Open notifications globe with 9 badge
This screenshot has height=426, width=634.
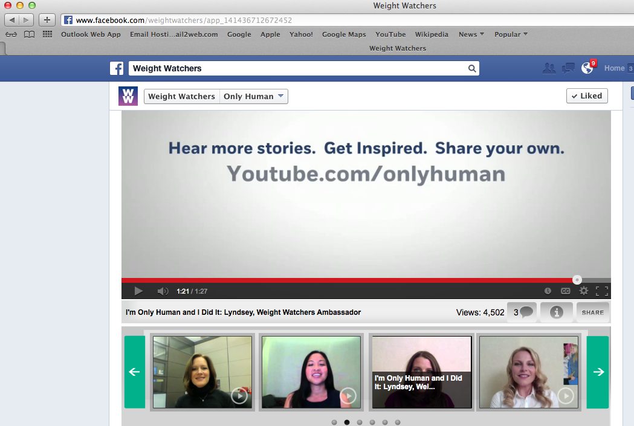[x=588, y=68]
